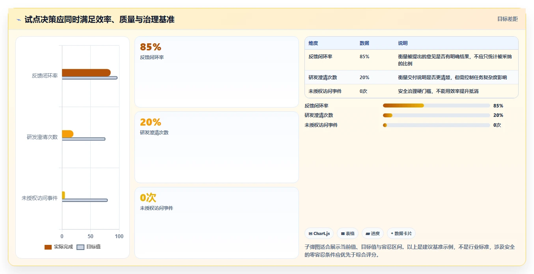The width and height of the screenshot is (534, 274).
Task: Click the 反馈闭环率 axis label in chart
Action: point(45,76)
